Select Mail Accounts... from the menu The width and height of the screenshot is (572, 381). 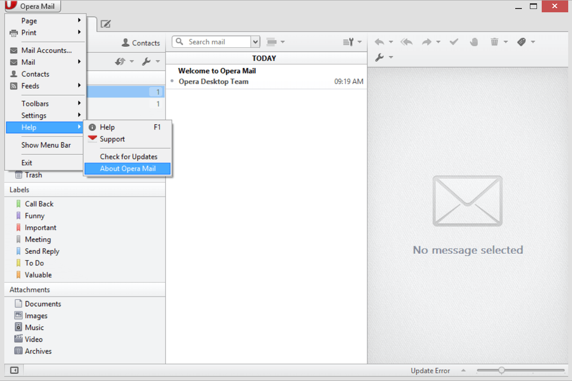tap(45, 50)
